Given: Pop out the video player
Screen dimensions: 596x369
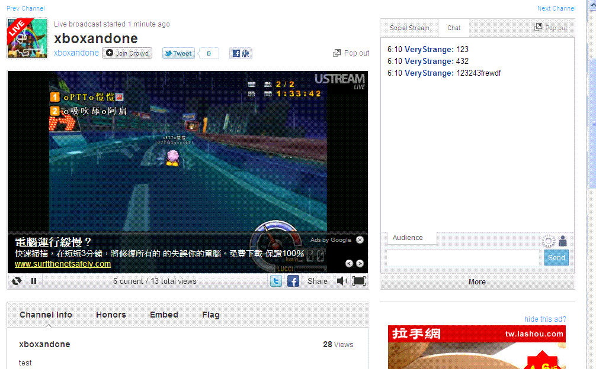Looking at the screenshot, I should pyautogui.click(x=351, y=53).
